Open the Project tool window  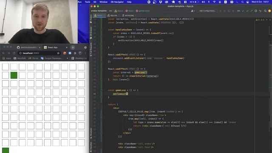(91, 19)
